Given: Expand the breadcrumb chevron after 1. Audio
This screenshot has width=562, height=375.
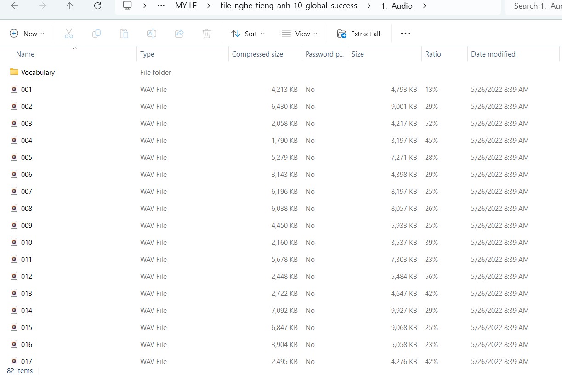Looking at the screenshot, I should 424,6.
